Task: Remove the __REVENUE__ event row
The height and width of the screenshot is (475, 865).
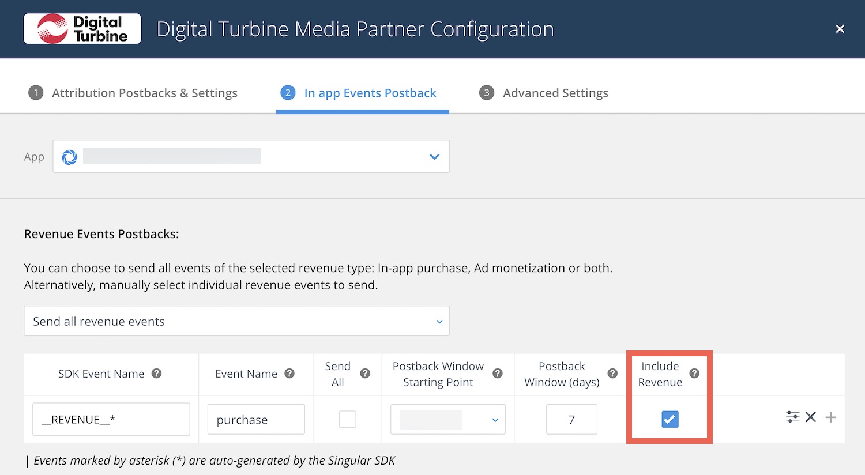Action: pyautogui.click(x=811, y=417)
